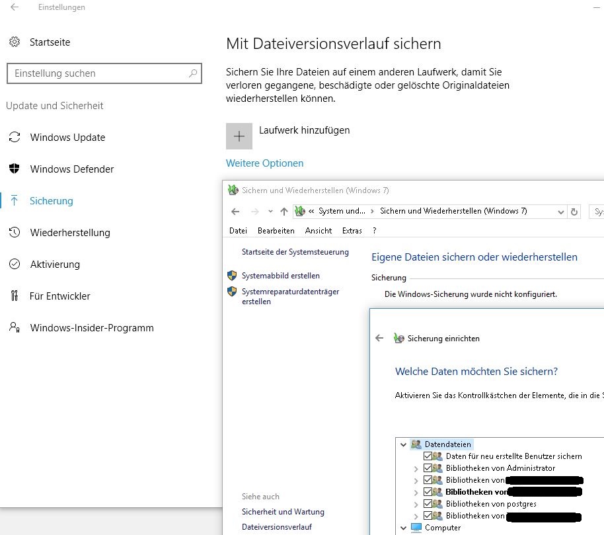The width and height of the screenshot is (604, 535).
Task: Click the Datendateien users icon
Action: [x=416, y=444]
